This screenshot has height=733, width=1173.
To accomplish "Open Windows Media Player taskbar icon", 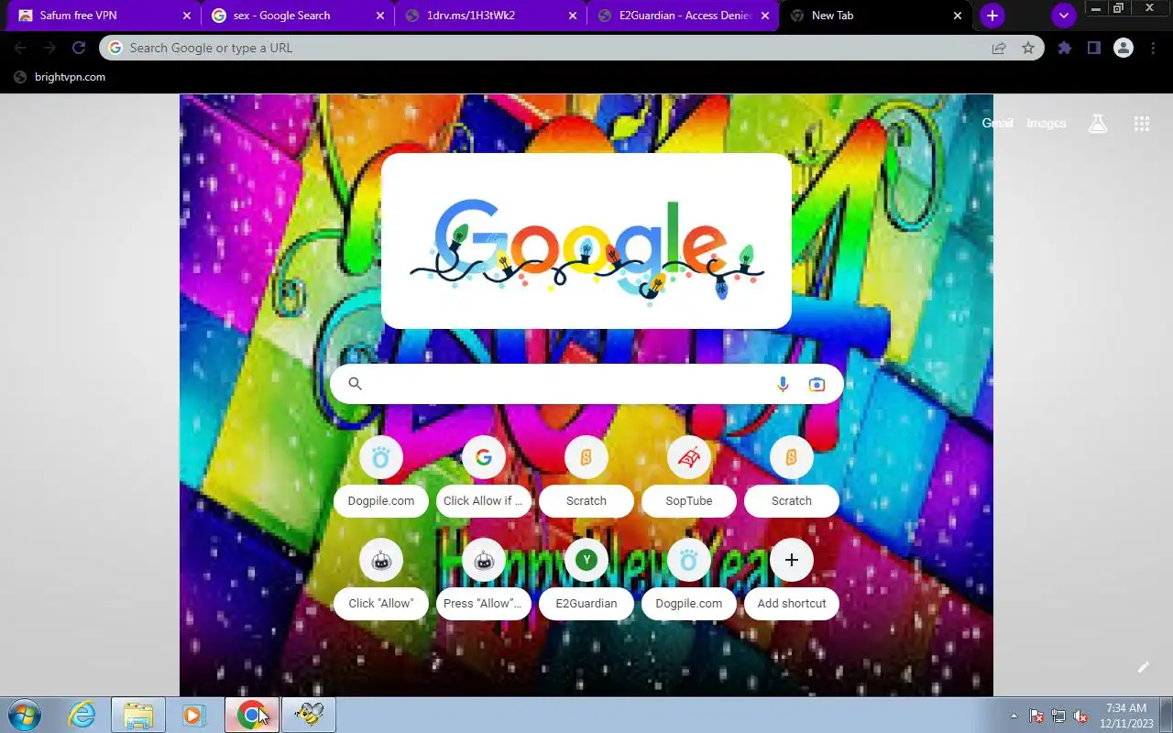I will [x=193, y=715].
